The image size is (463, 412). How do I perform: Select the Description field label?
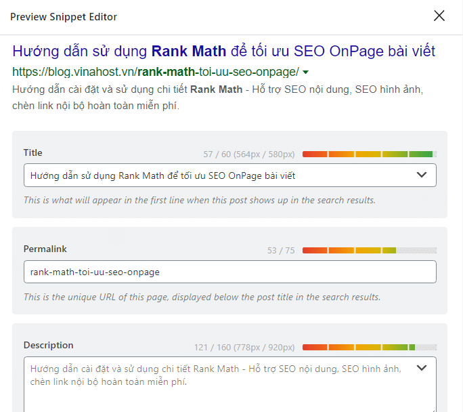pos(49,346)
